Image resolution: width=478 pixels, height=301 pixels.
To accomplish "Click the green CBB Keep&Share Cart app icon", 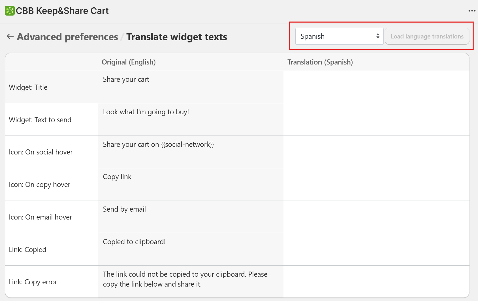I will 10,11.
